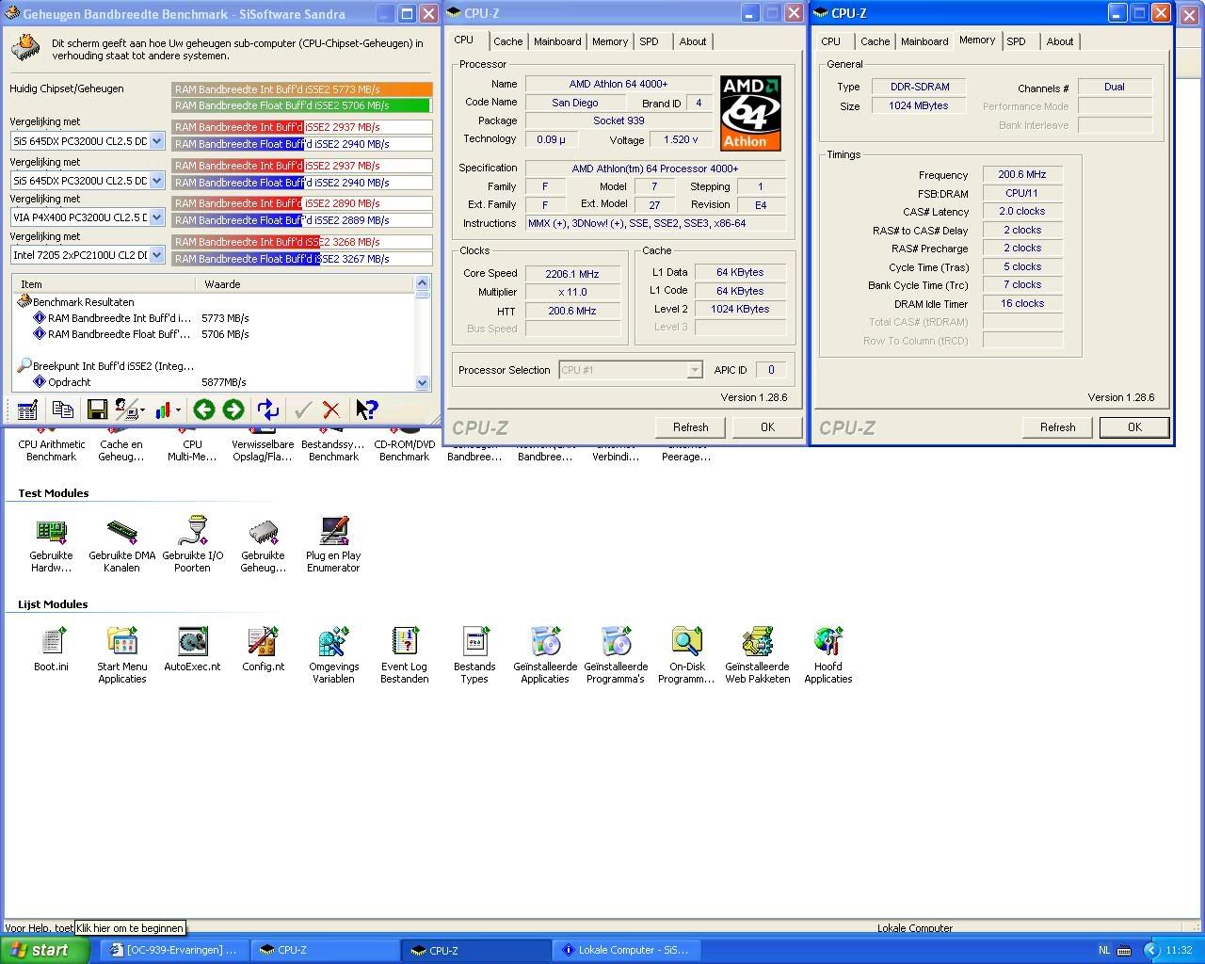Open the Config.nt module icon
Screen dimensions: 1205x964
[x=263, y=650]
